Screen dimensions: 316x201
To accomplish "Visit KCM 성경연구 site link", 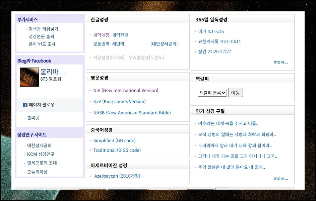I will click(x=41, y=154).
